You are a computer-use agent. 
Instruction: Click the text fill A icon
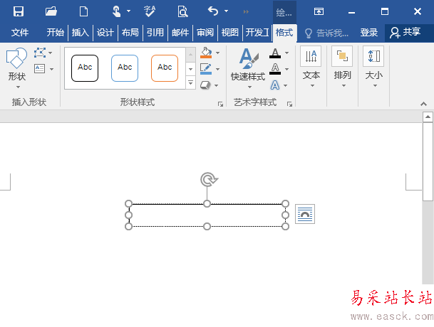[x=275, y=53]
